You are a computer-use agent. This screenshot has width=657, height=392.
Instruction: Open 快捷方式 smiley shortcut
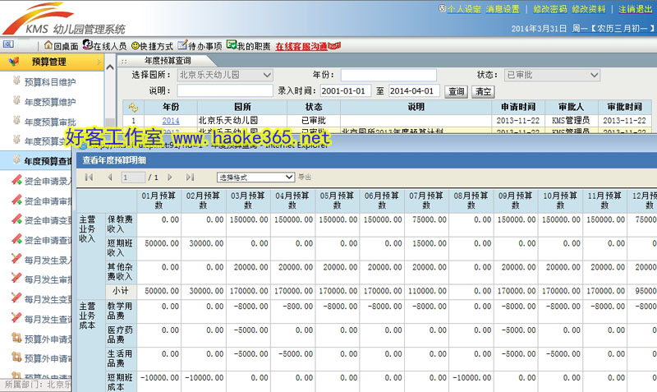(x=152, y=46)
